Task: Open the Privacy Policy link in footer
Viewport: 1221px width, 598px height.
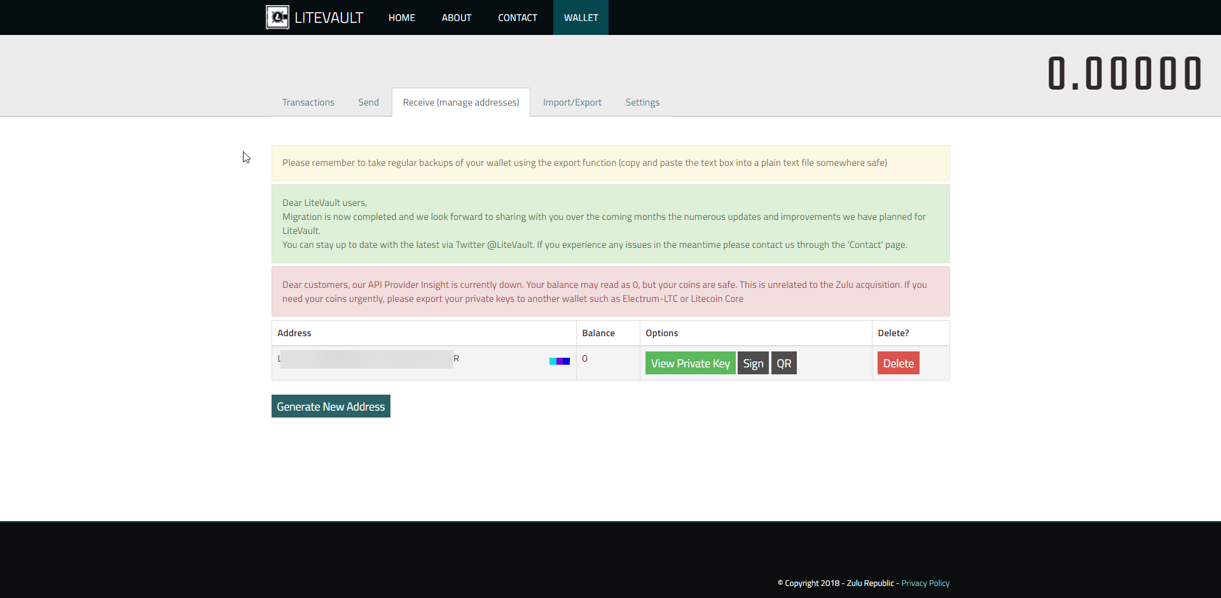Action: click(925, 583)
